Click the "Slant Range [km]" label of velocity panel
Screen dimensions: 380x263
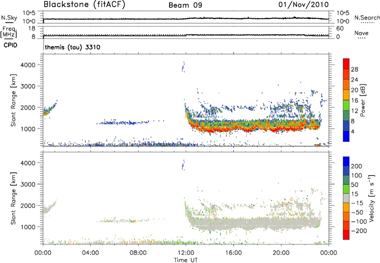13,198
